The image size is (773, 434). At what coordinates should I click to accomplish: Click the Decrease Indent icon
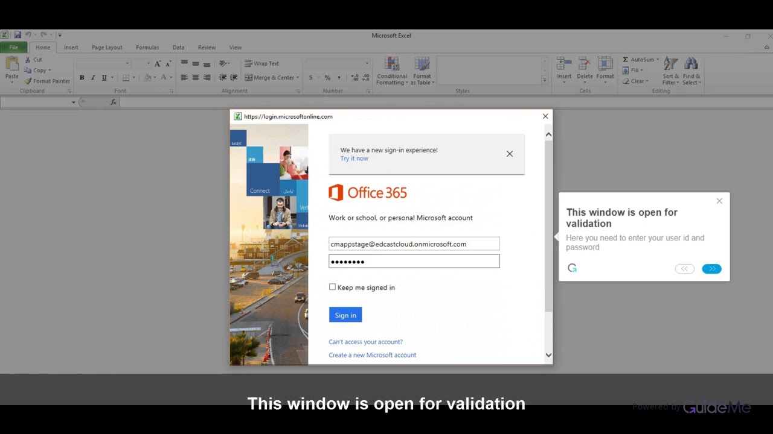(223, 78)
